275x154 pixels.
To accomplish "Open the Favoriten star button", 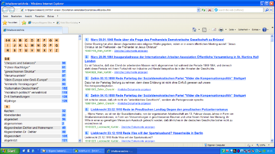I will click(10, 23).
